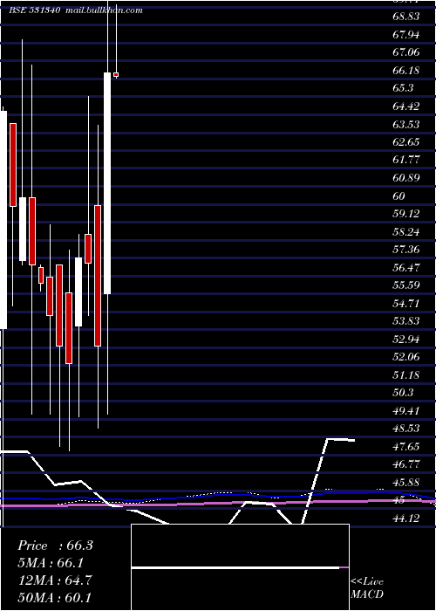This screenshot has width=436, height=611.
Task: Select the 67.06 price axis label
Action: (406, 52)
